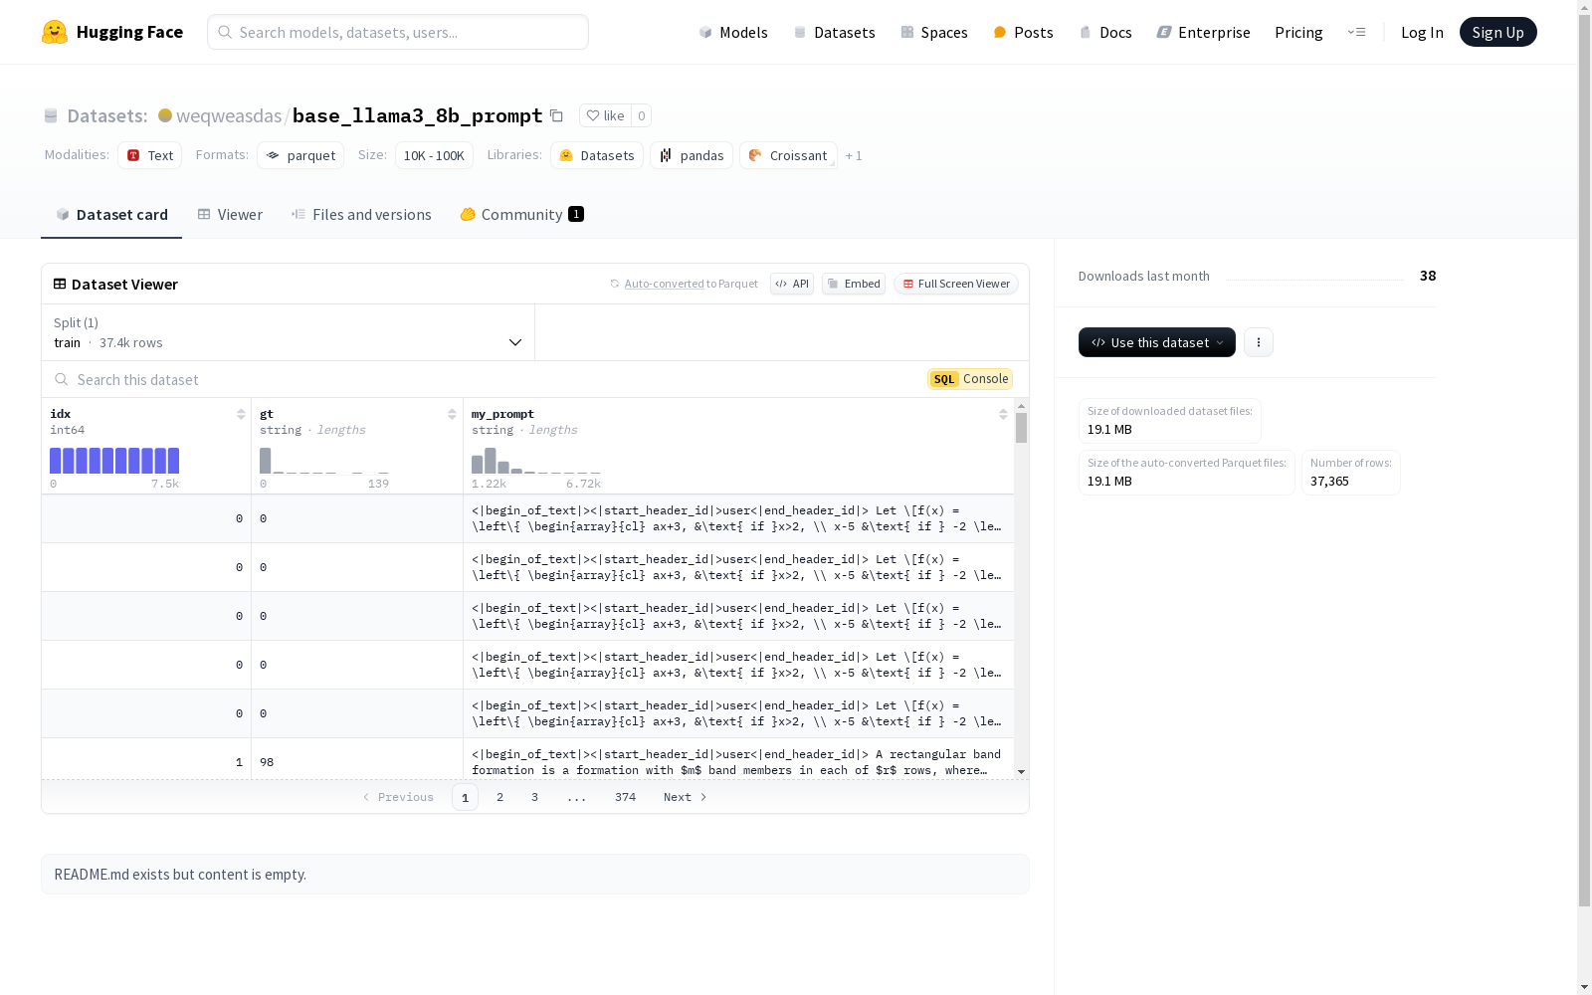Screen dimensions: 1592x995
Task: Select the 10K - 100K size tag
Action: point(434,155)
